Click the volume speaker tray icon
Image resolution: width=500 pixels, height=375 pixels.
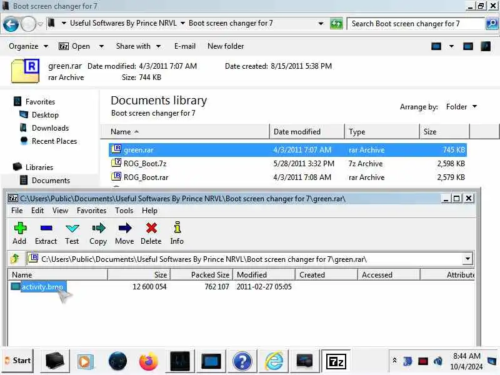pos(438,361)
